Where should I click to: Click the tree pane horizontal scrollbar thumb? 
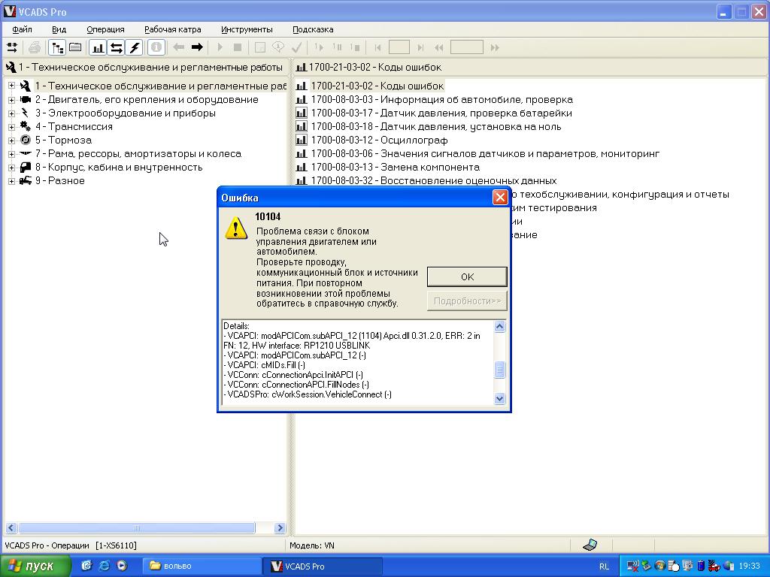click(137, 528)
